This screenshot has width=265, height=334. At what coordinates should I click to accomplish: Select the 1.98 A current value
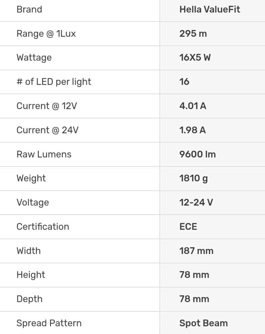coord(192,130)
